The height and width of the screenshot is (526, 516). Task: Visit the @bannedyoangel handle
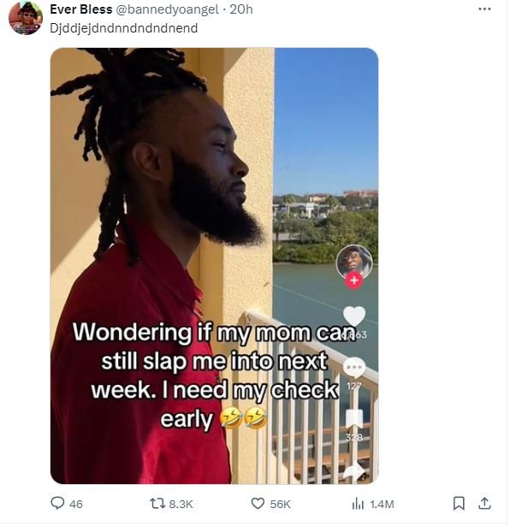click(167, 9)
